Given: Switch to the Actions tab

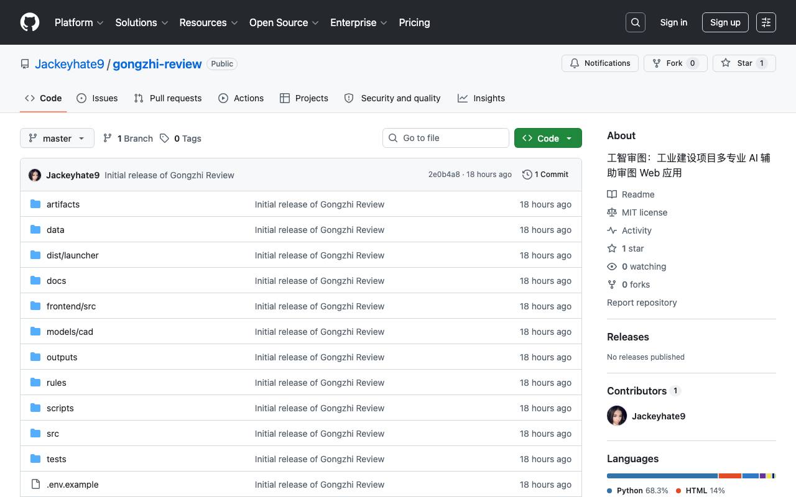Looking at the screenshot, I should click(241, 98).
